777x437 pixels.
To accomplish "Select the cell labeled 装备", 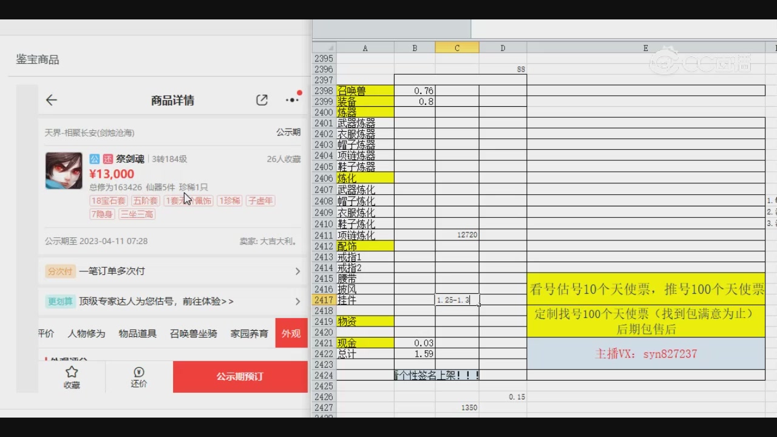I will tap(365, 102).
